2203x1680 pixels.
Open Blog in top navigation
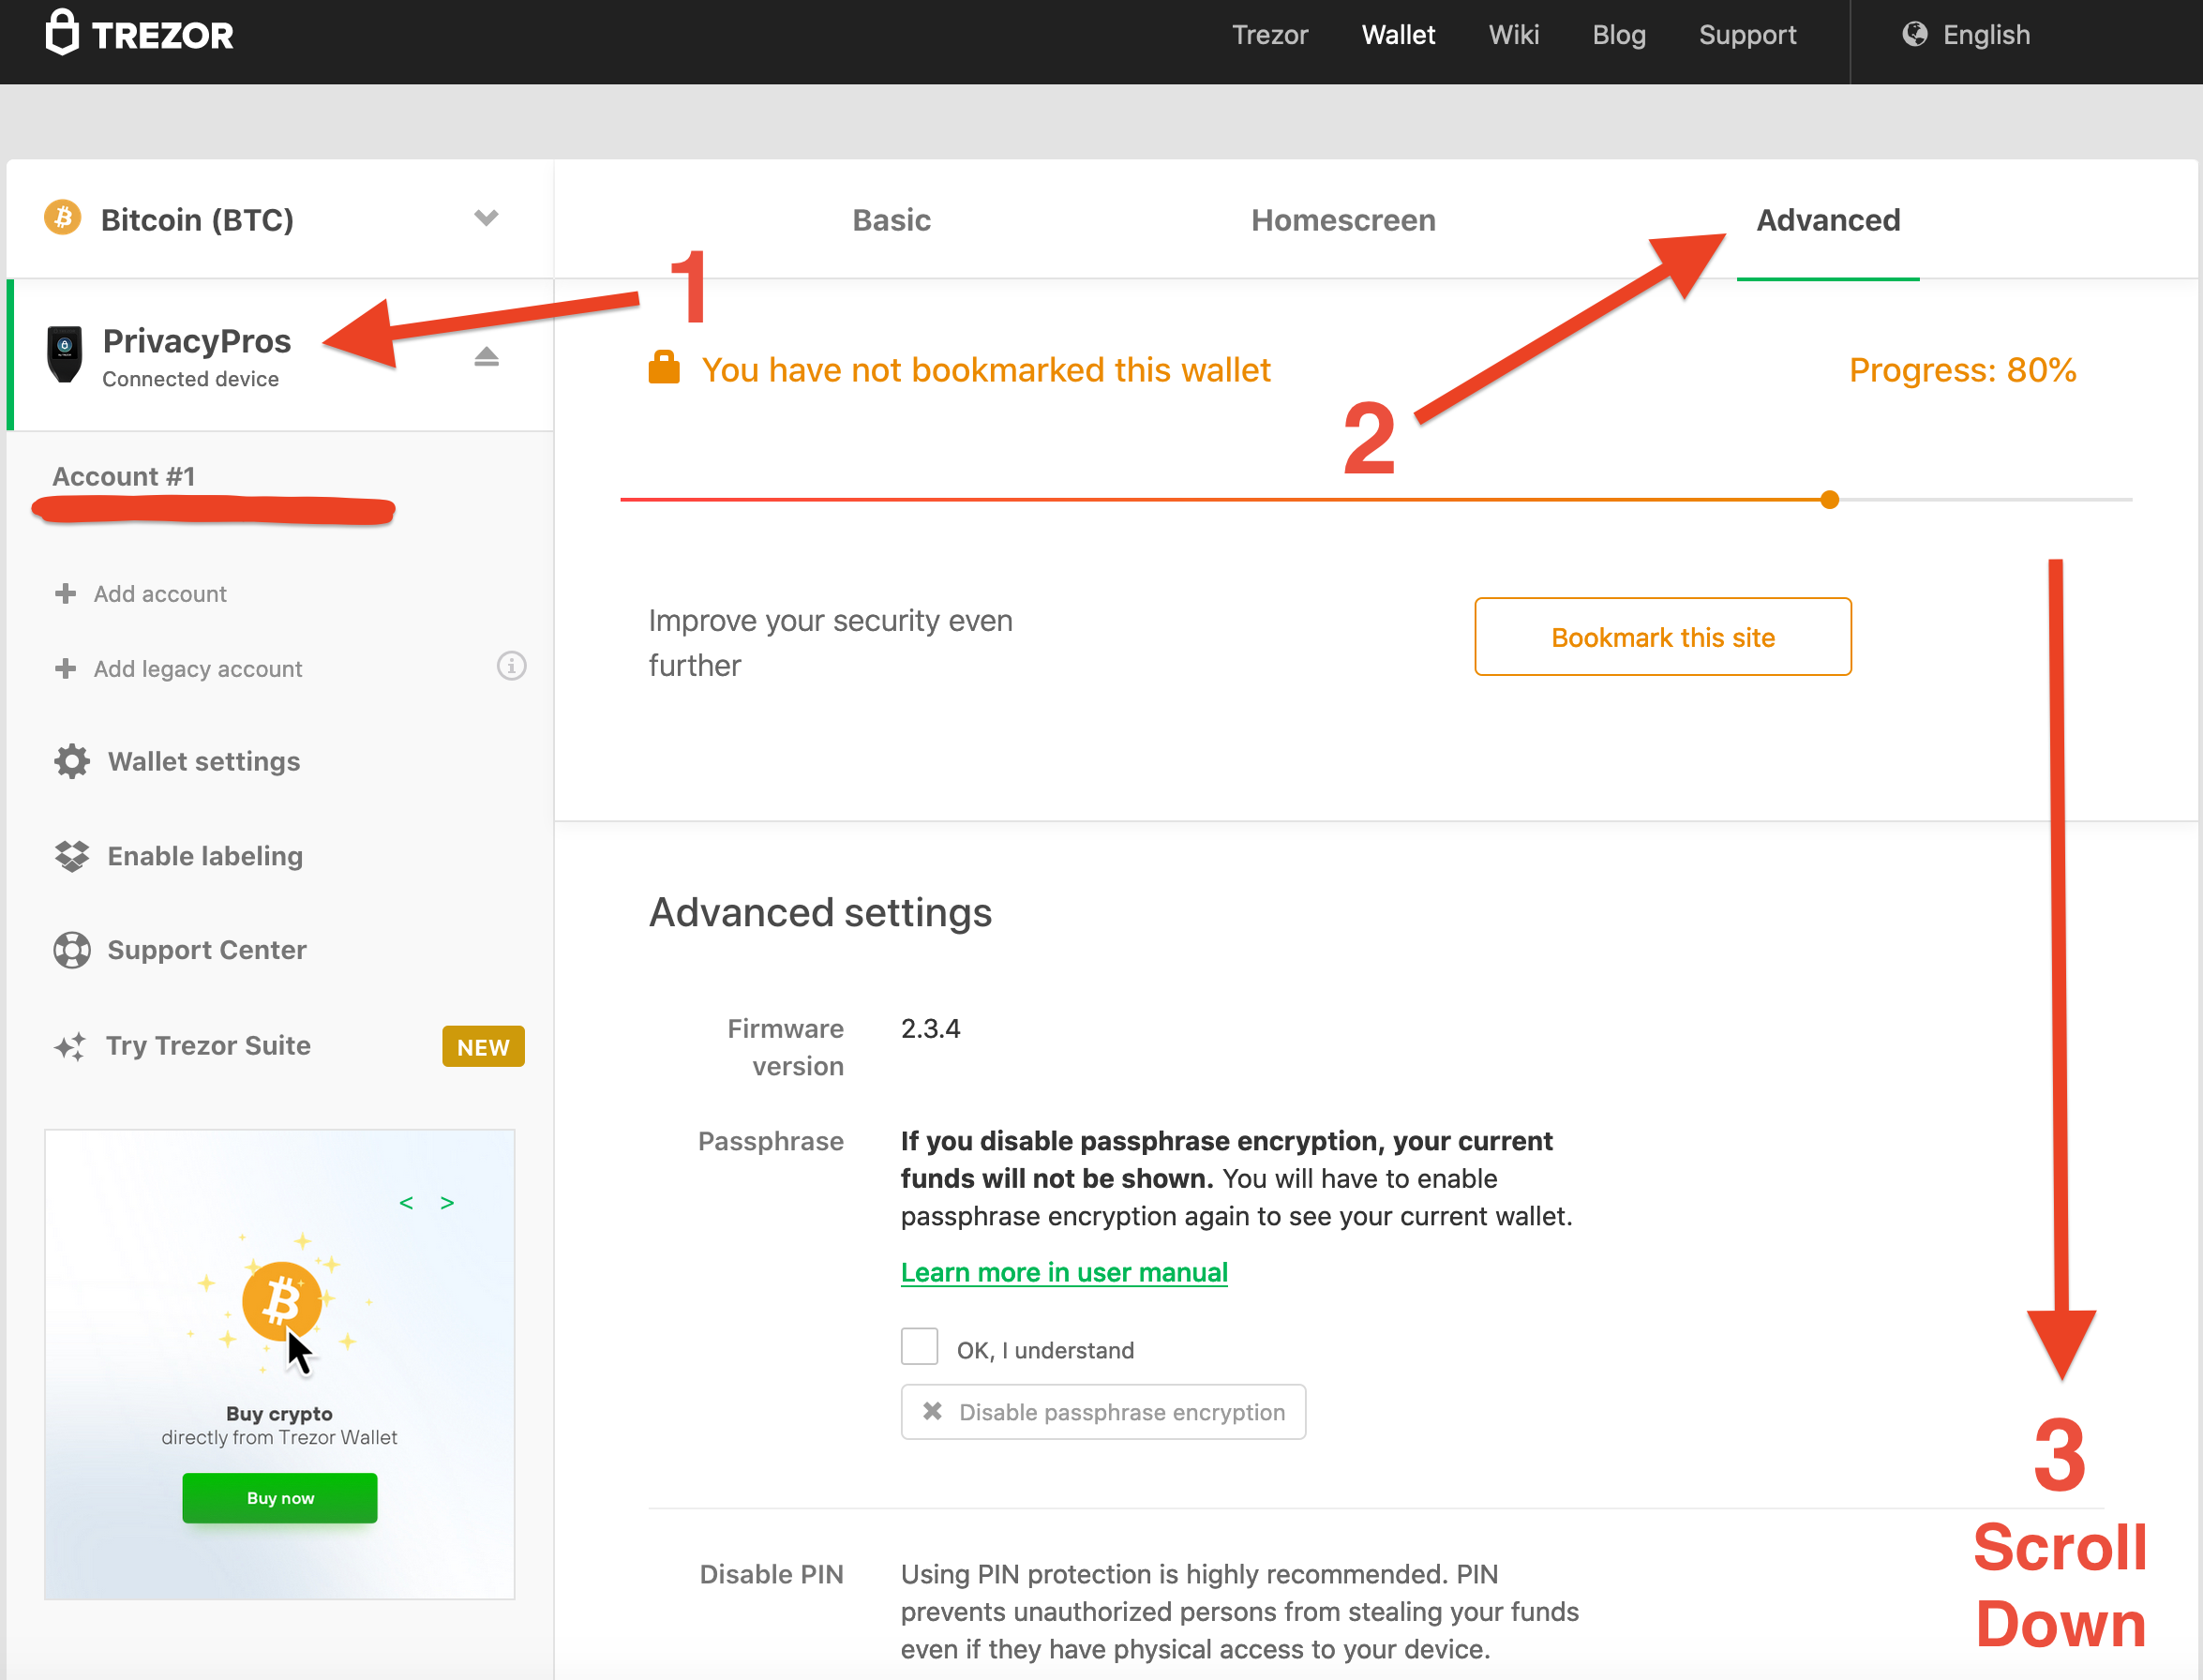pyautogui.click(x=1619, y=34)
